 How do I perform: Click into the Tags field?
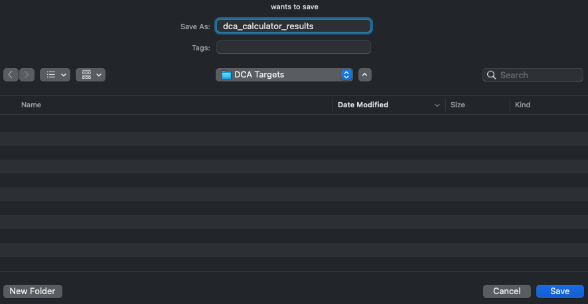pyautogui.click(x=293, y=48)
